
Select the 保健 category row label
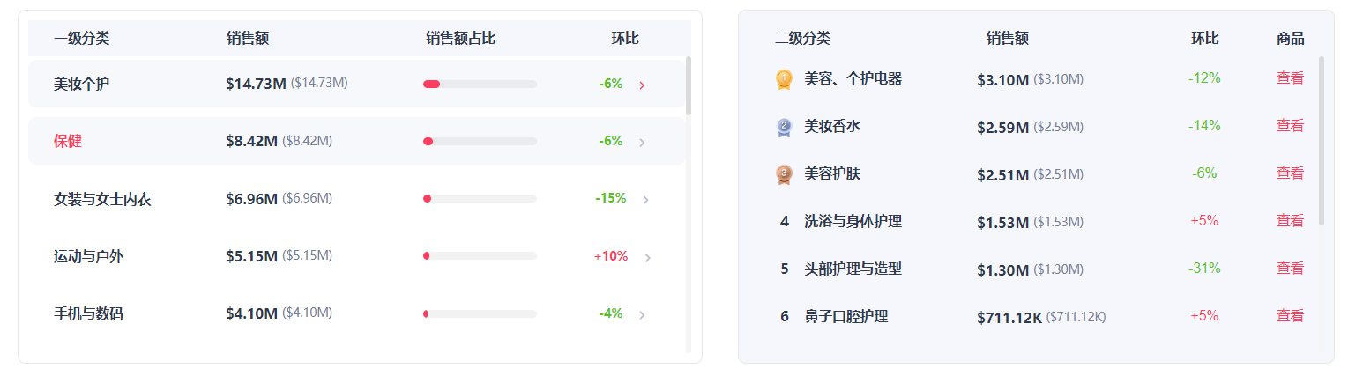click(x=68, y=142)
